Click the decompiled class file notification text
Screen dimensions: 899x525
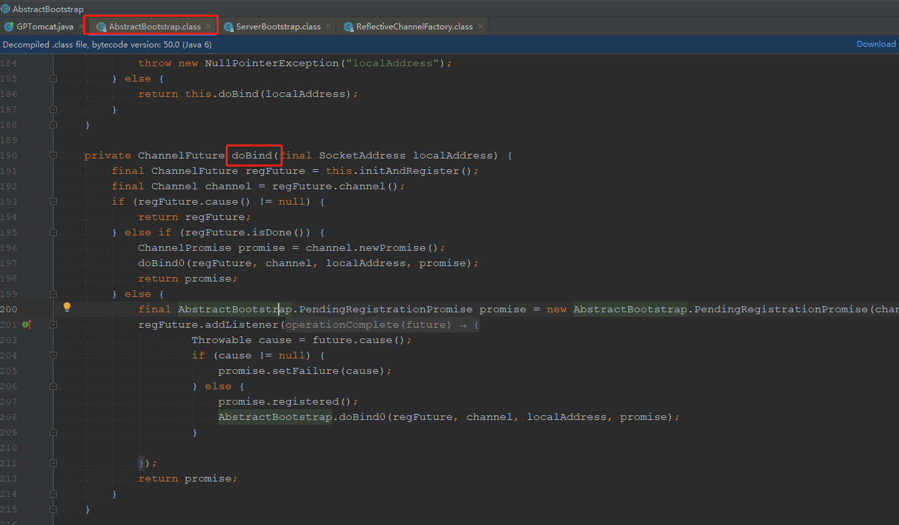click(107, 44)
